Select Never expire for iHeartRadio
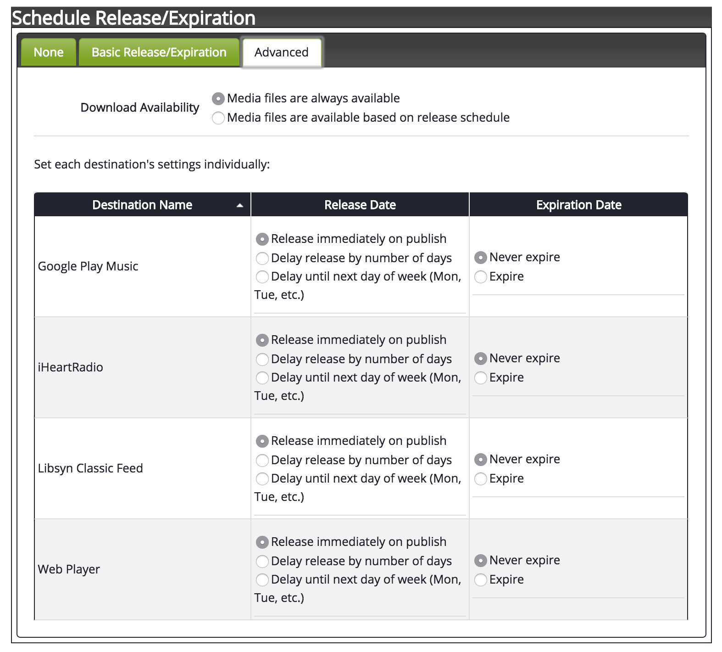722x652 pixels. click(480, 359)
